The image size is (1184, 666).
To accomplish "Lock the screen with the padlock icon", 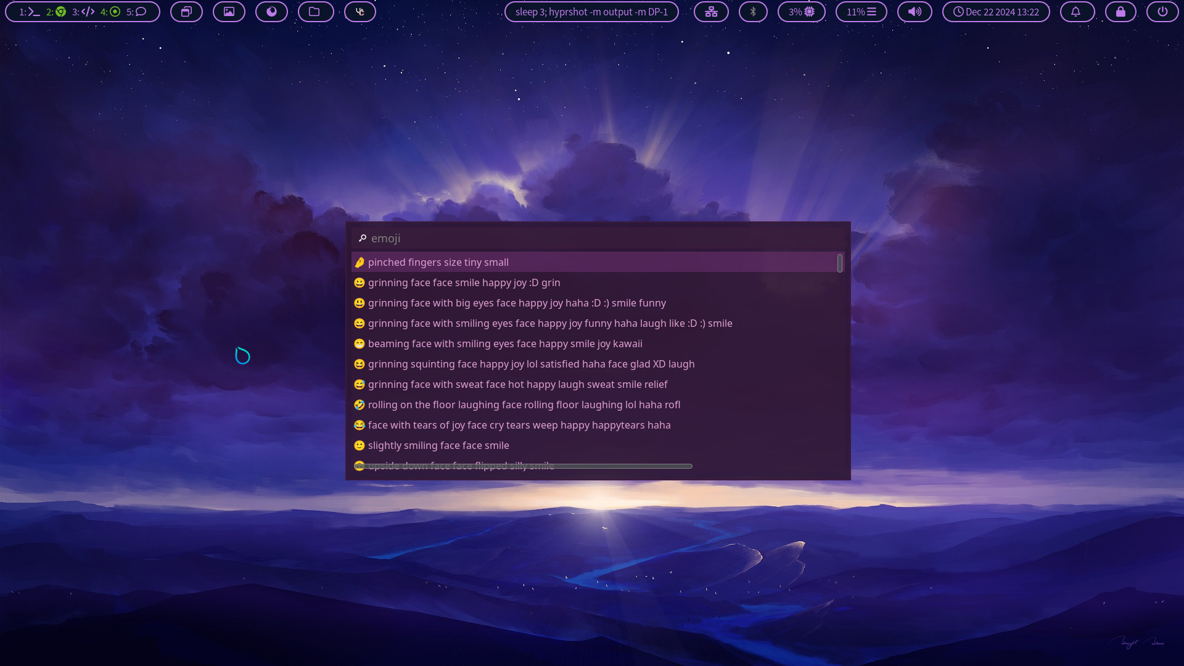I will (x=1120, y=12).
